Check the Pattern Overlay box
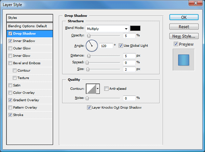The width and height of the screenshot is (205, 152). [x=10, y=108]
